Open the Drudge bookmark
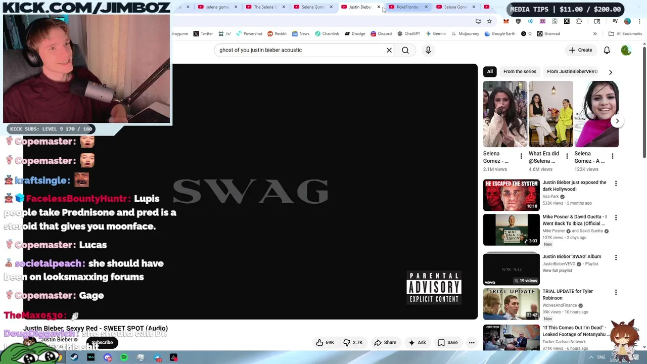The width and height of the screenshot is (647, 364). coord(355,34)
